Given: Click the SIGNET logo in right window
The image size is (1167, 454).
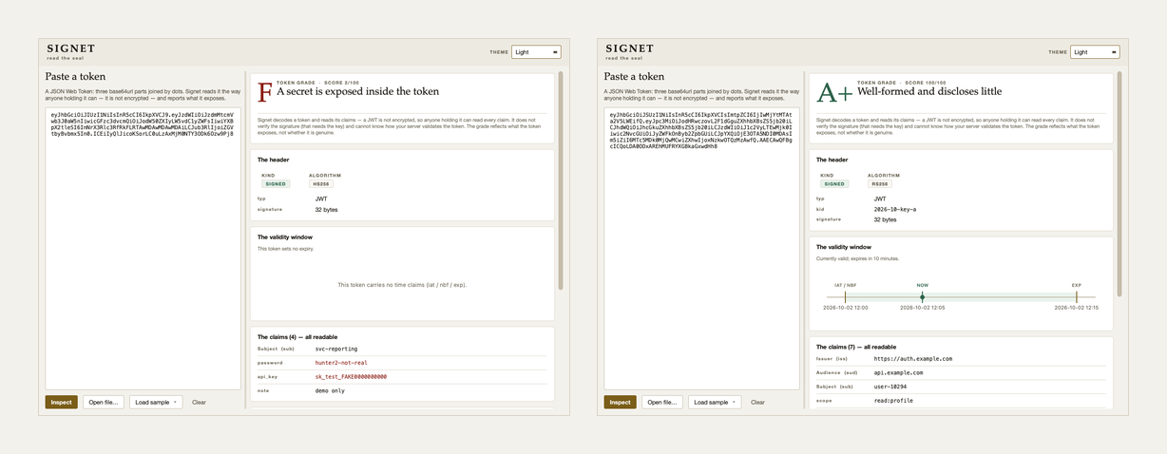Looking at the screenshot, I should click(630, 48).
